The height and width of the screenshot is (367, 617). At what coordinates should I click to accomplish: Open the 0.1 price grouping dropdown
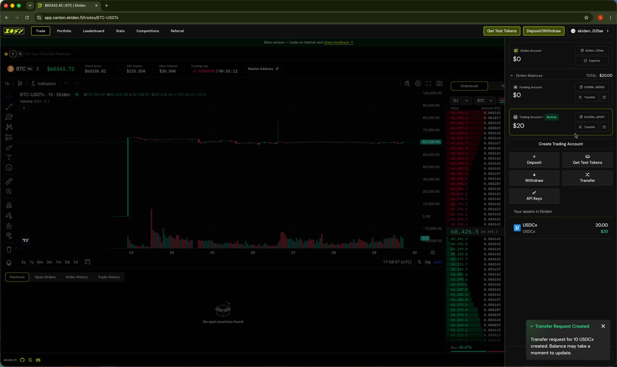(460, 100)
